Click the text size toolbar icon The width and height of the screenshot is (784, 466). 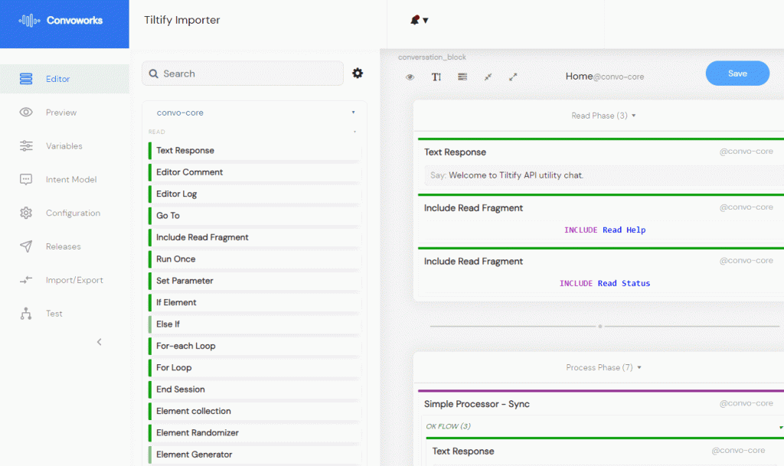tap(436, 77)
